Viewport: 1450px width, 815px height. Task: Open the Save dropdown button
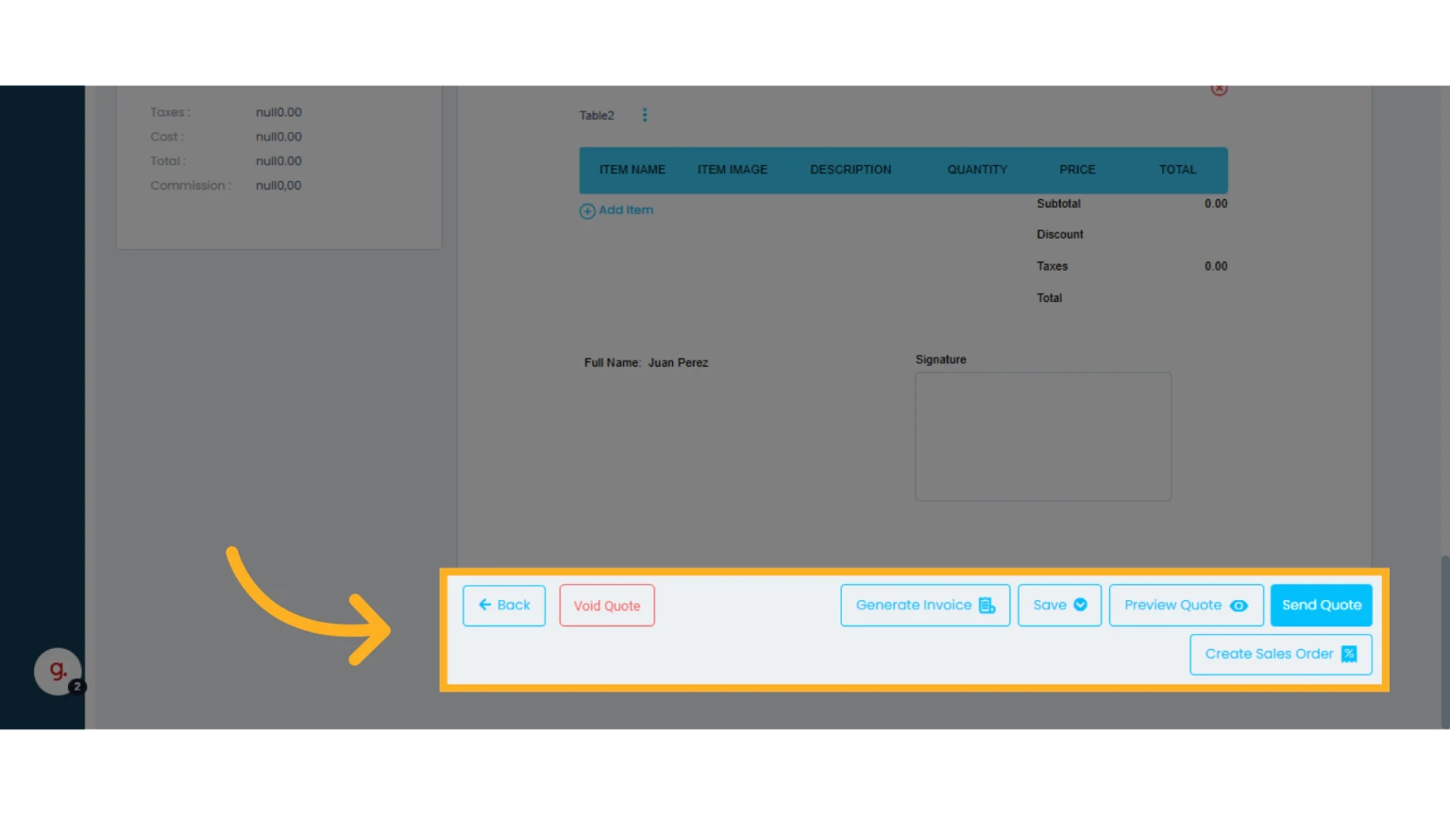click(x=1059, y=606)
